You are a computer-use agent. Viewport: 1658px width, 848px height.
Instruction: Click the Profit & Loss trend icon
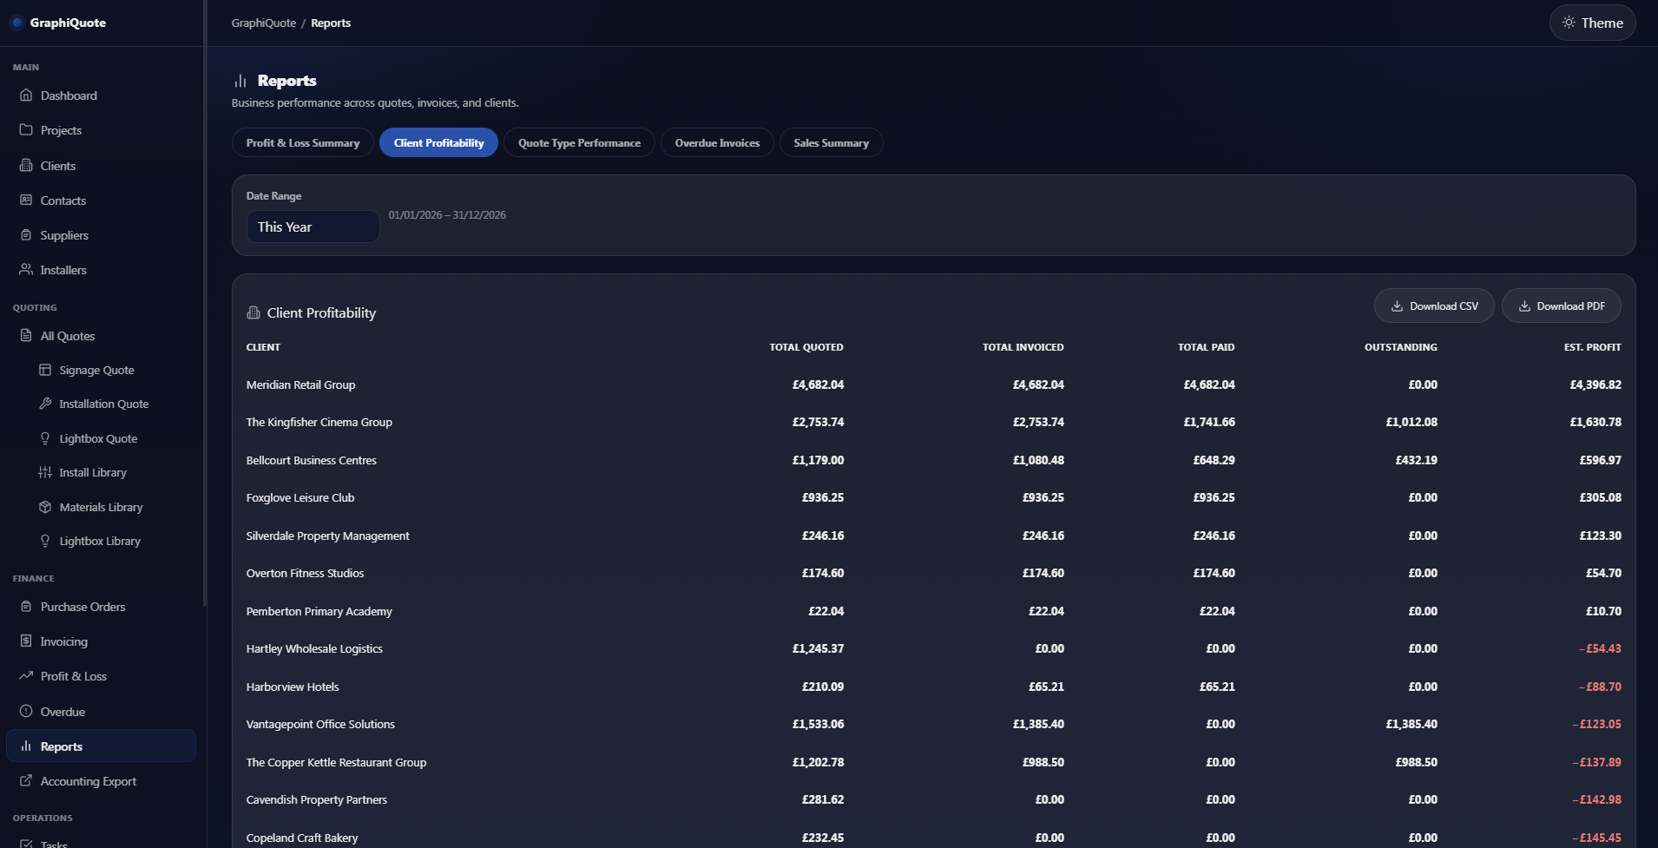(26, 676)
